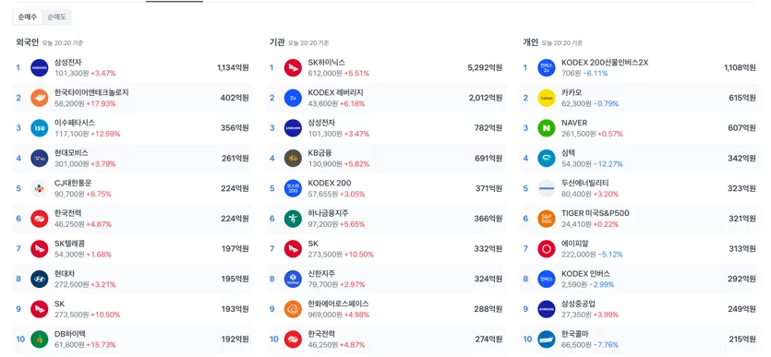Click the SK logo in the 외국인 list
This screenshot has height=357, width=771.
click(40, 309)
